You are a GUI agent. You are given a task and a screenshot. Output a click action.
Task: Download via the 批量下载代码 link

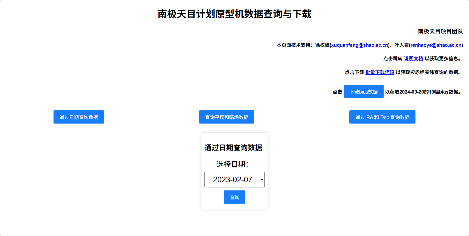point(380,72)
